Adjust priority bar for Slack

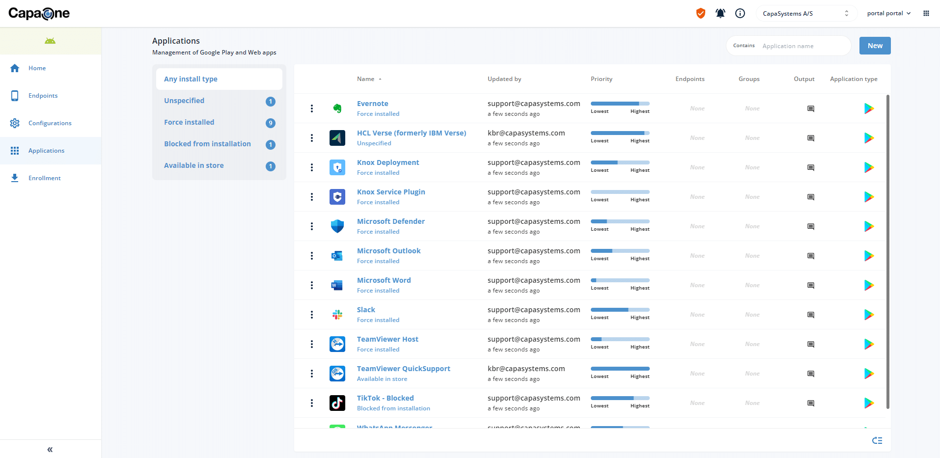click(620, 310)
